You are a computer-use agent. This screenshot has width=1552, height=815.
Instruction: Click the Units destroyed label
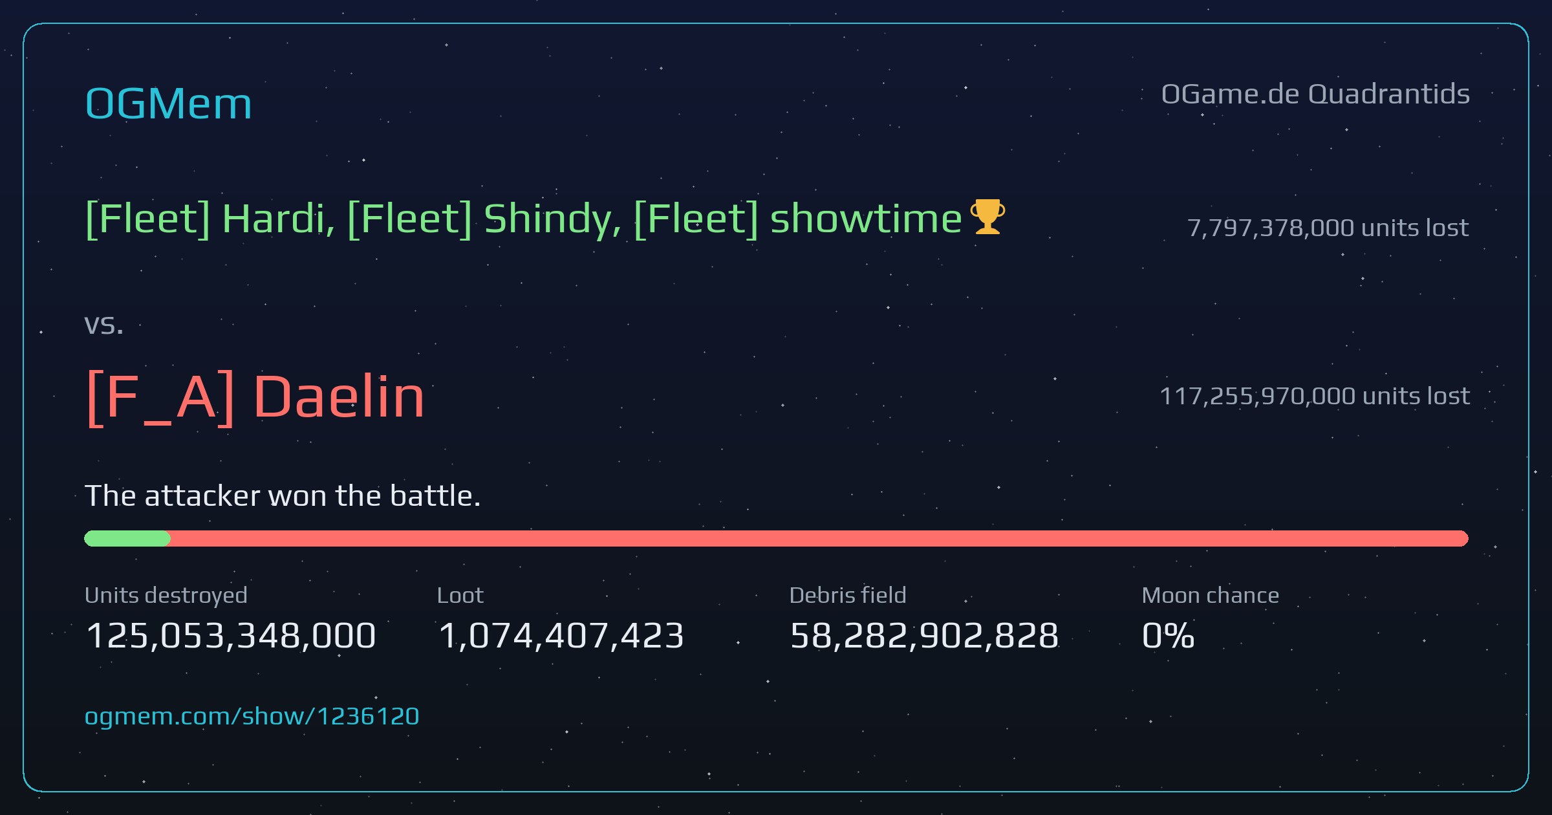tap(166, 595)
